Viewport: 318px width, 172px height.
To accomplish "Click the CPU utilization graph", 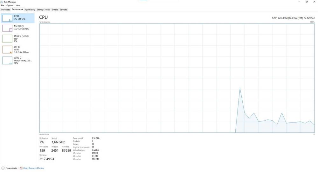I will tap(177, 78).
